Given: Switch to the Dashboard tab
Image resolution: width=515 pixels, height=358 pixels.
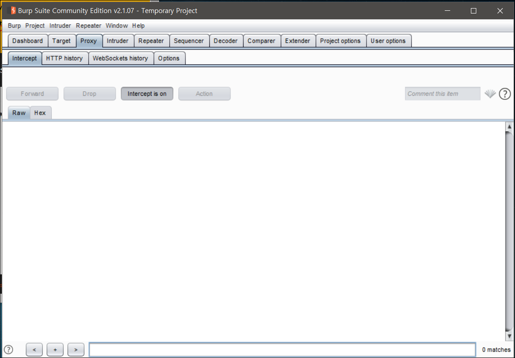Looking at the screenshot, I should tap(27, 40).
